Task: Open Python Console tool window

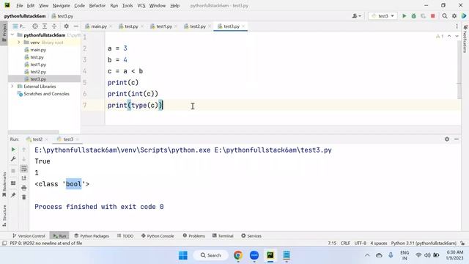Action: pyautogui.click(x=158, y=236)
